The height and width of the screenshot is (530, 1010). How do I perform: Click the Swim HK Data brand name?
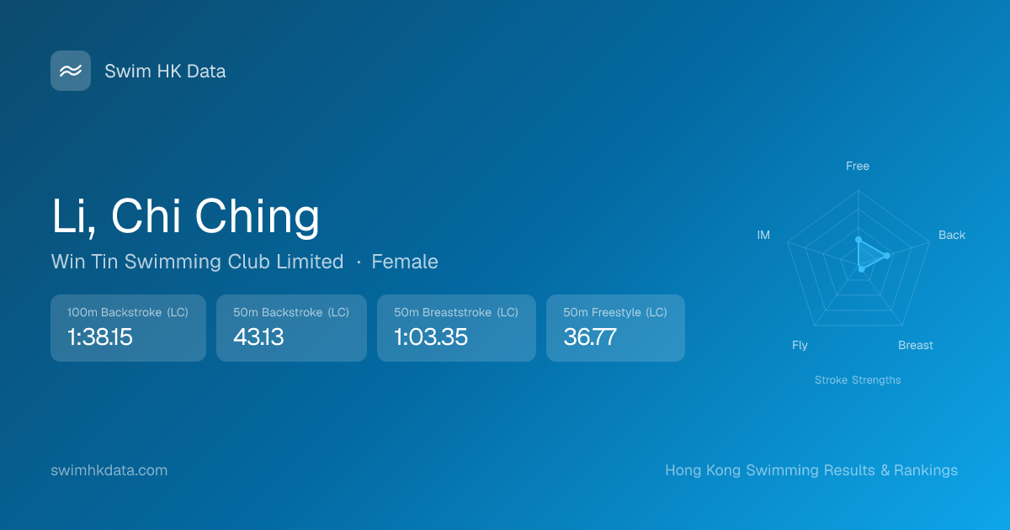click(165, 72)
